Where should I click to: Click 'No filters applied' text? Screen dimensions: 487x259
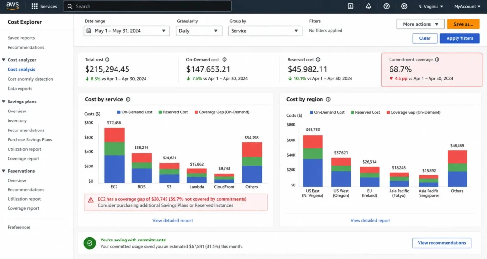(x=325, y=31)
